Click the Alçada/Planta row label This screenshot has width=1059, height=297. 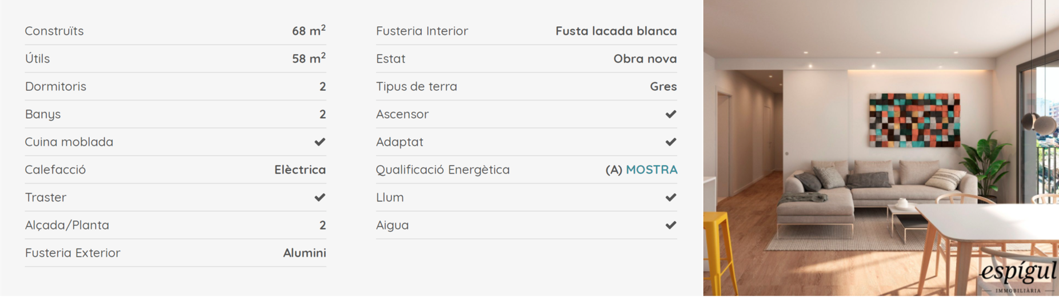coord(67,225)
